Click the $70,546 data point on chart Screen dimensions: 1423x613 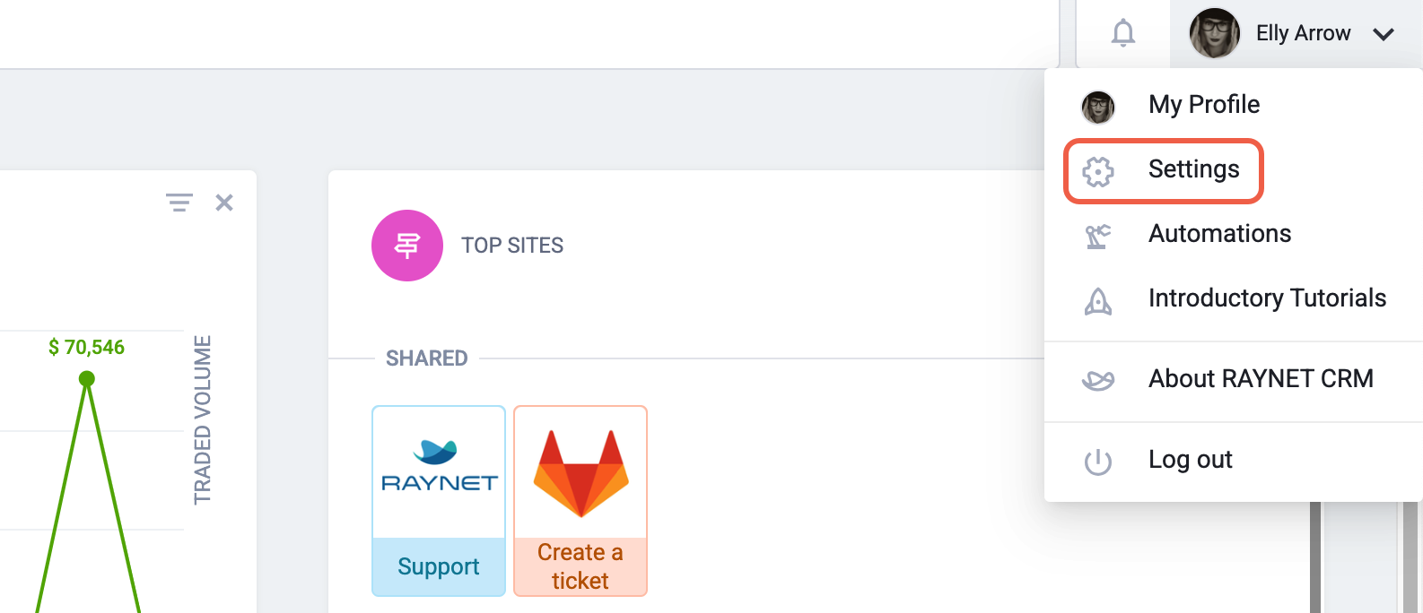tap(86, 379)
